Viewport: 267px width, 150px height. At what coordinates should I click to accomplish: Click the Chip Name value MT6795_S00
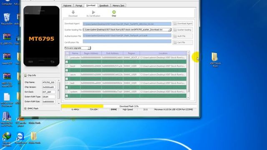coord(48,82)
